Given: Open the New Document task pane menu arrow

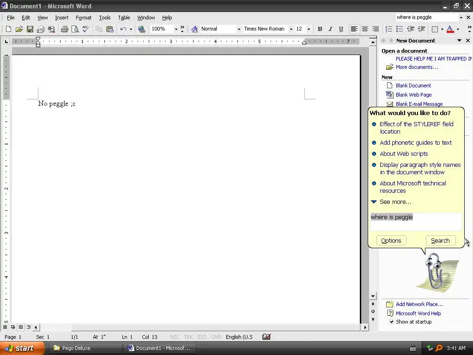Looking at the screenshot, I should click(x=459, y=41).
